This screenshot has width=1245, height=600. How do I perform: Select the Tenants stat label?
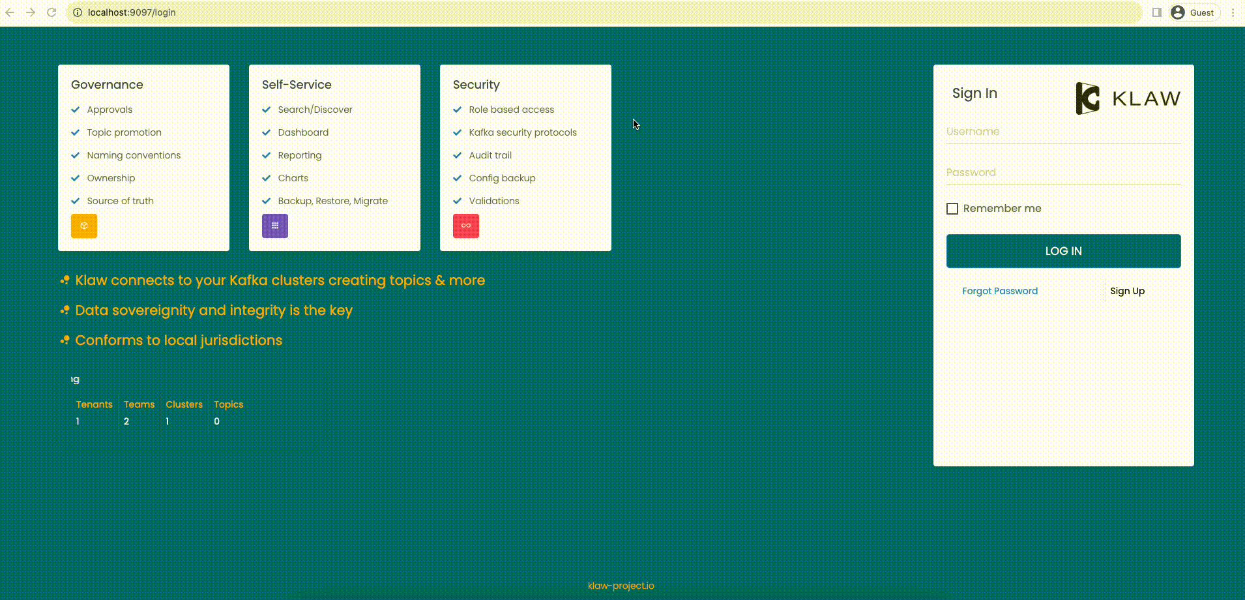pos(94,404)
